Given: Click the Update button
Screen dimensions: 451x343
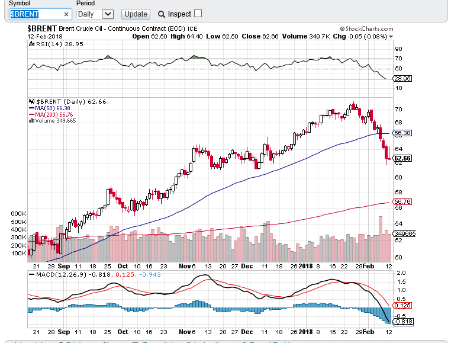Looking at the screenshot, I should pos(136,14).
